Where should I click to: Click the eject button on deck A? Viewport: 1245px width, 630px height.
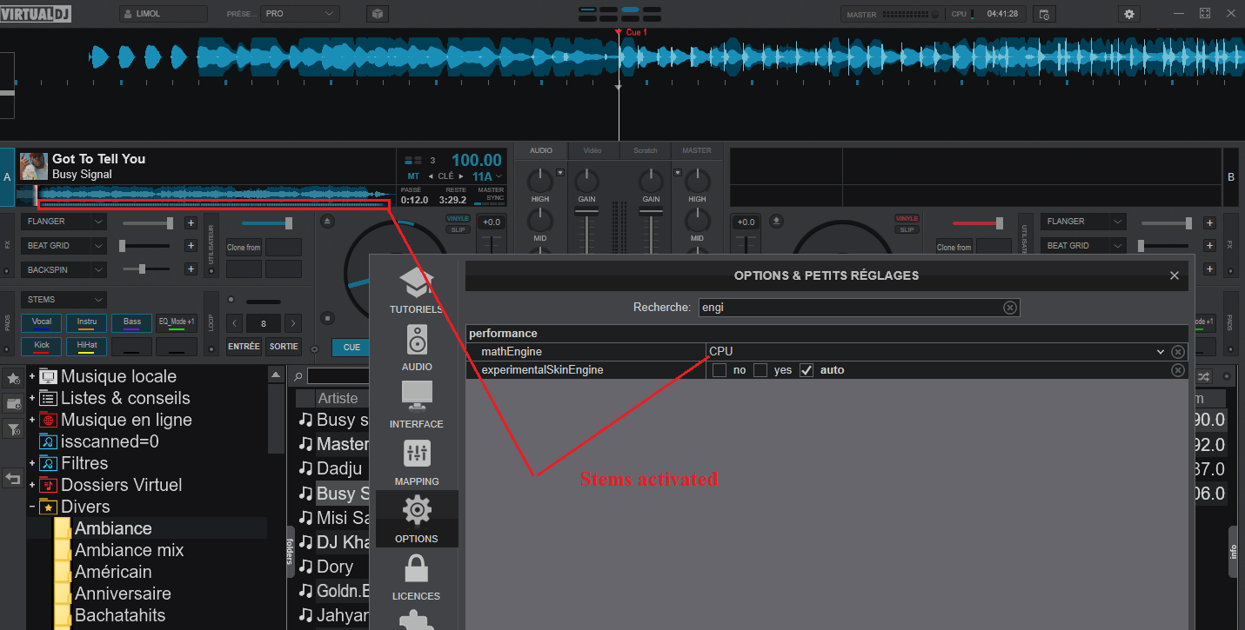click(x=327, y=221)
